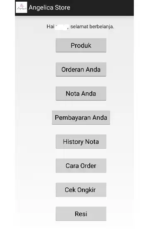
Task: Show History Nota
Action: 81,142
